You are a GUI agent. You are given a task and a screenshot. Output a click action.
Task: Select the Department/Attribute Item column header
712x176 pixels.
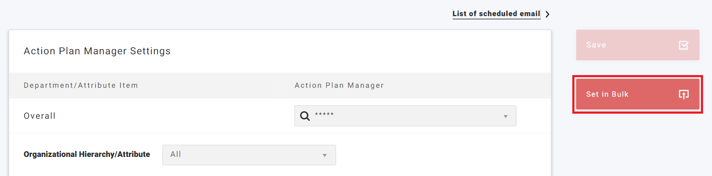pyautogui.click(x=81, y=85)
